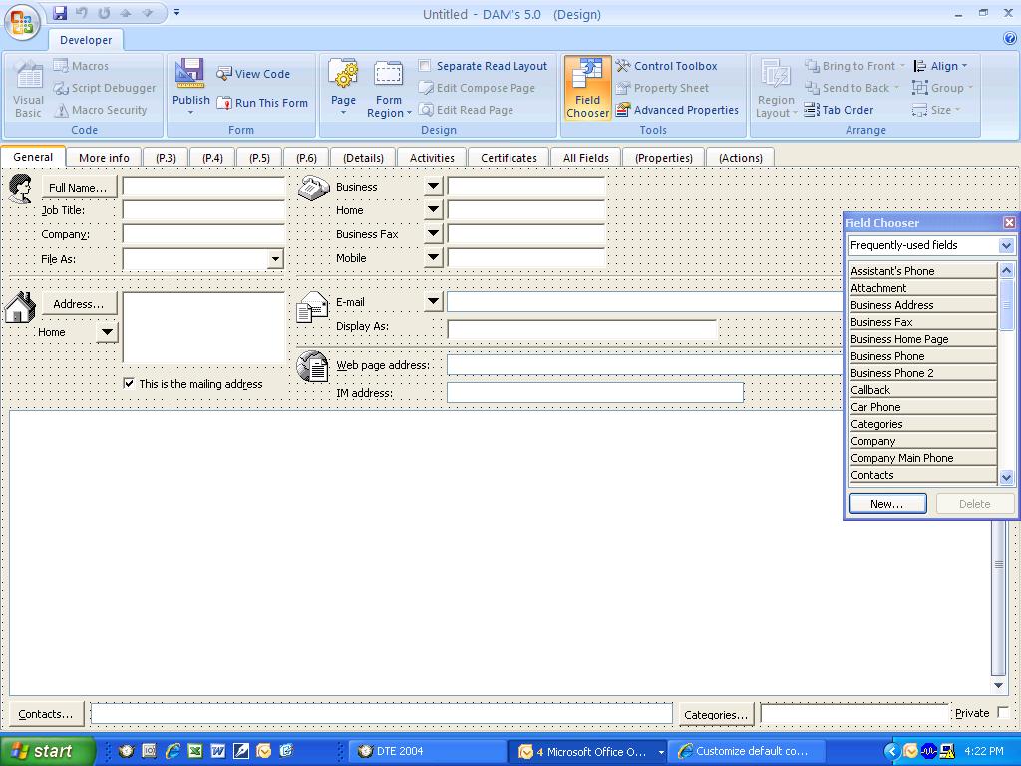Open the Align menu
The image size is (1021, 766).
pyautogui.click(x=941, y=66)
